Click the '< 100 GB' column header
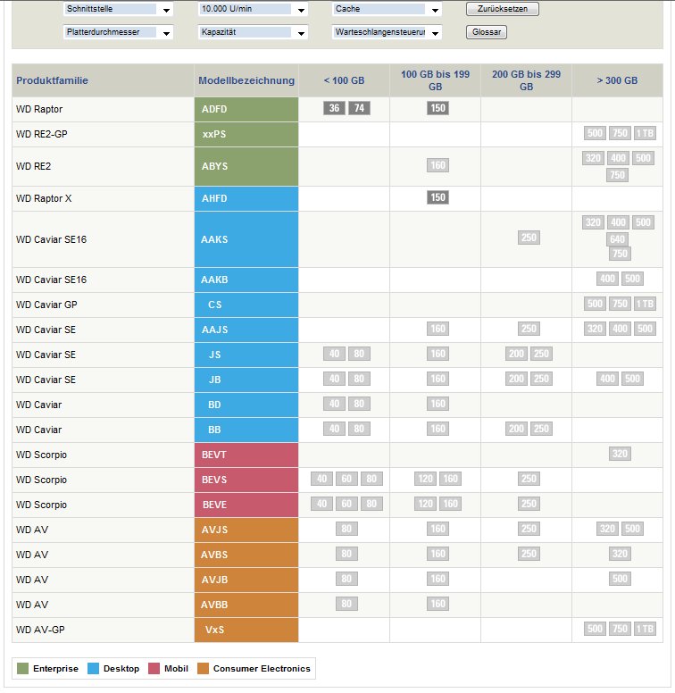Image resolution: width=675 pixels, height=693 pixels. (344, 80)
